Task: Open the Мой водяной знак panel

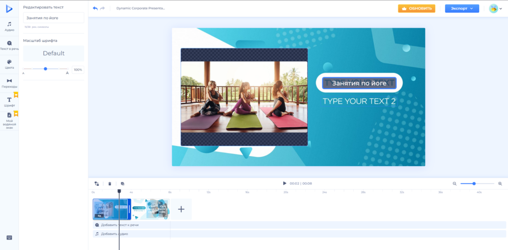Action: point(9,121)
